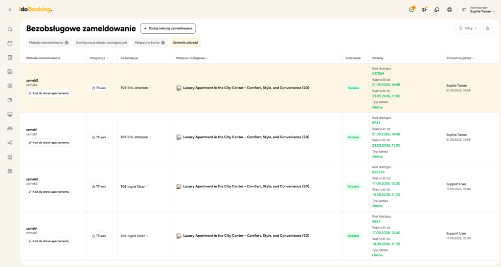Click the Rezerwacja column header
This screenshot has height=267, width=501.
(129, 58)
